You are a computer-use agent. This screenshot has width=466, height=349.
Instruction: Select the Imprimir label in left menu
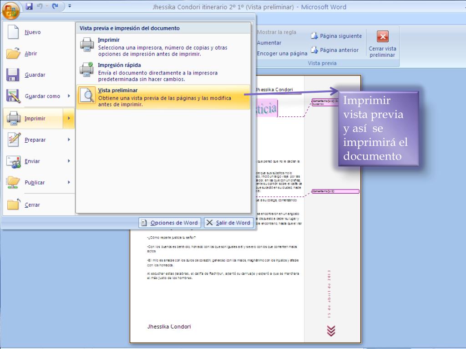click(x=35, y=119)
